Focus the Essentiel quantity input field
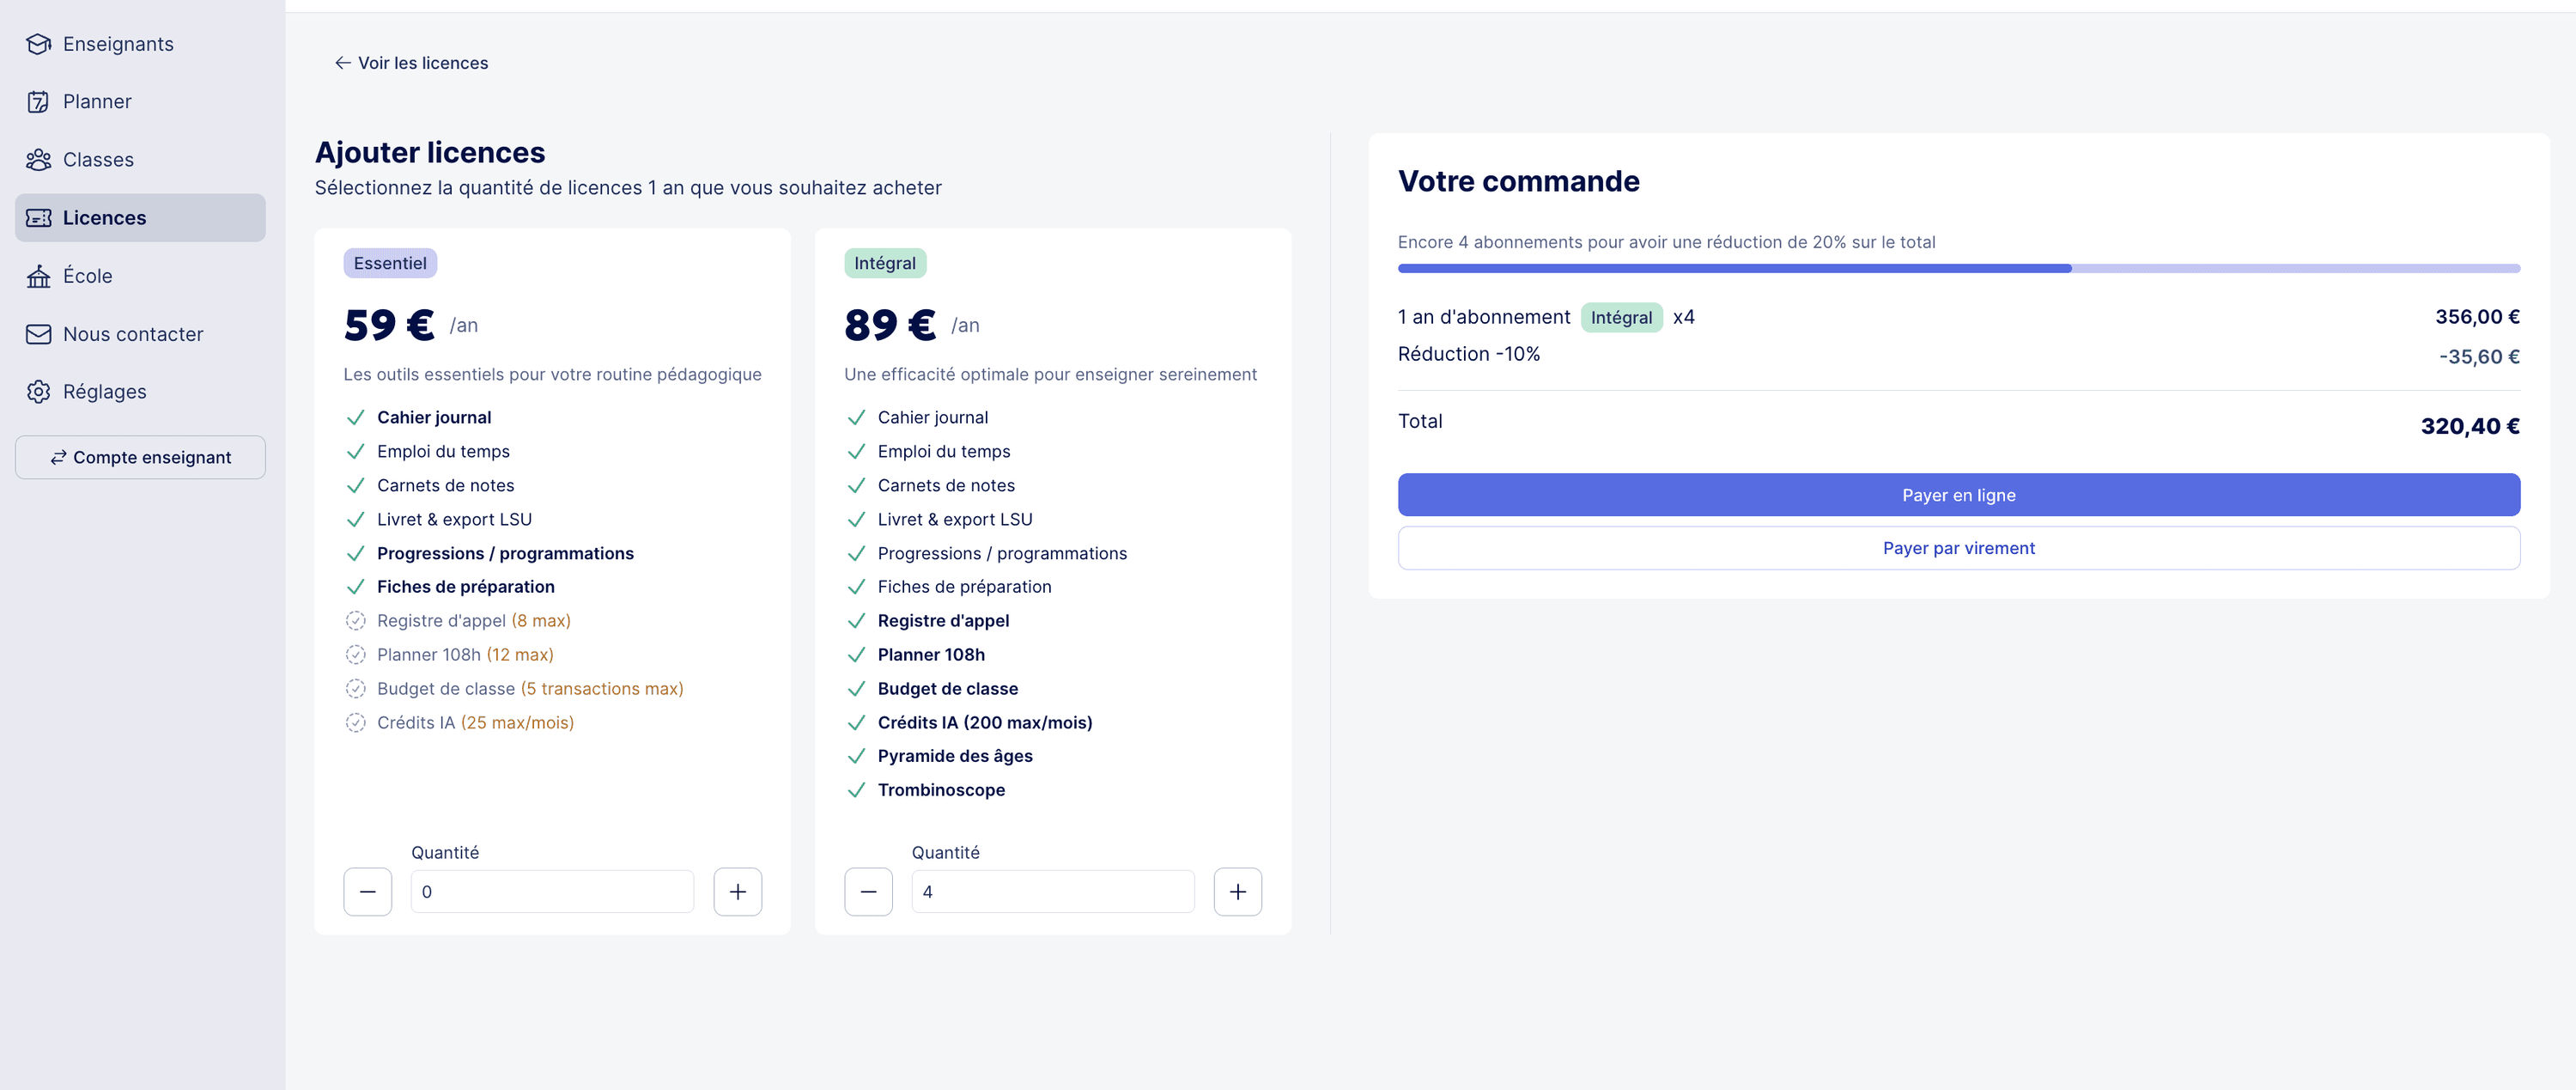2576x1090 pixels. pyautogui.click(x=552, y=892)
